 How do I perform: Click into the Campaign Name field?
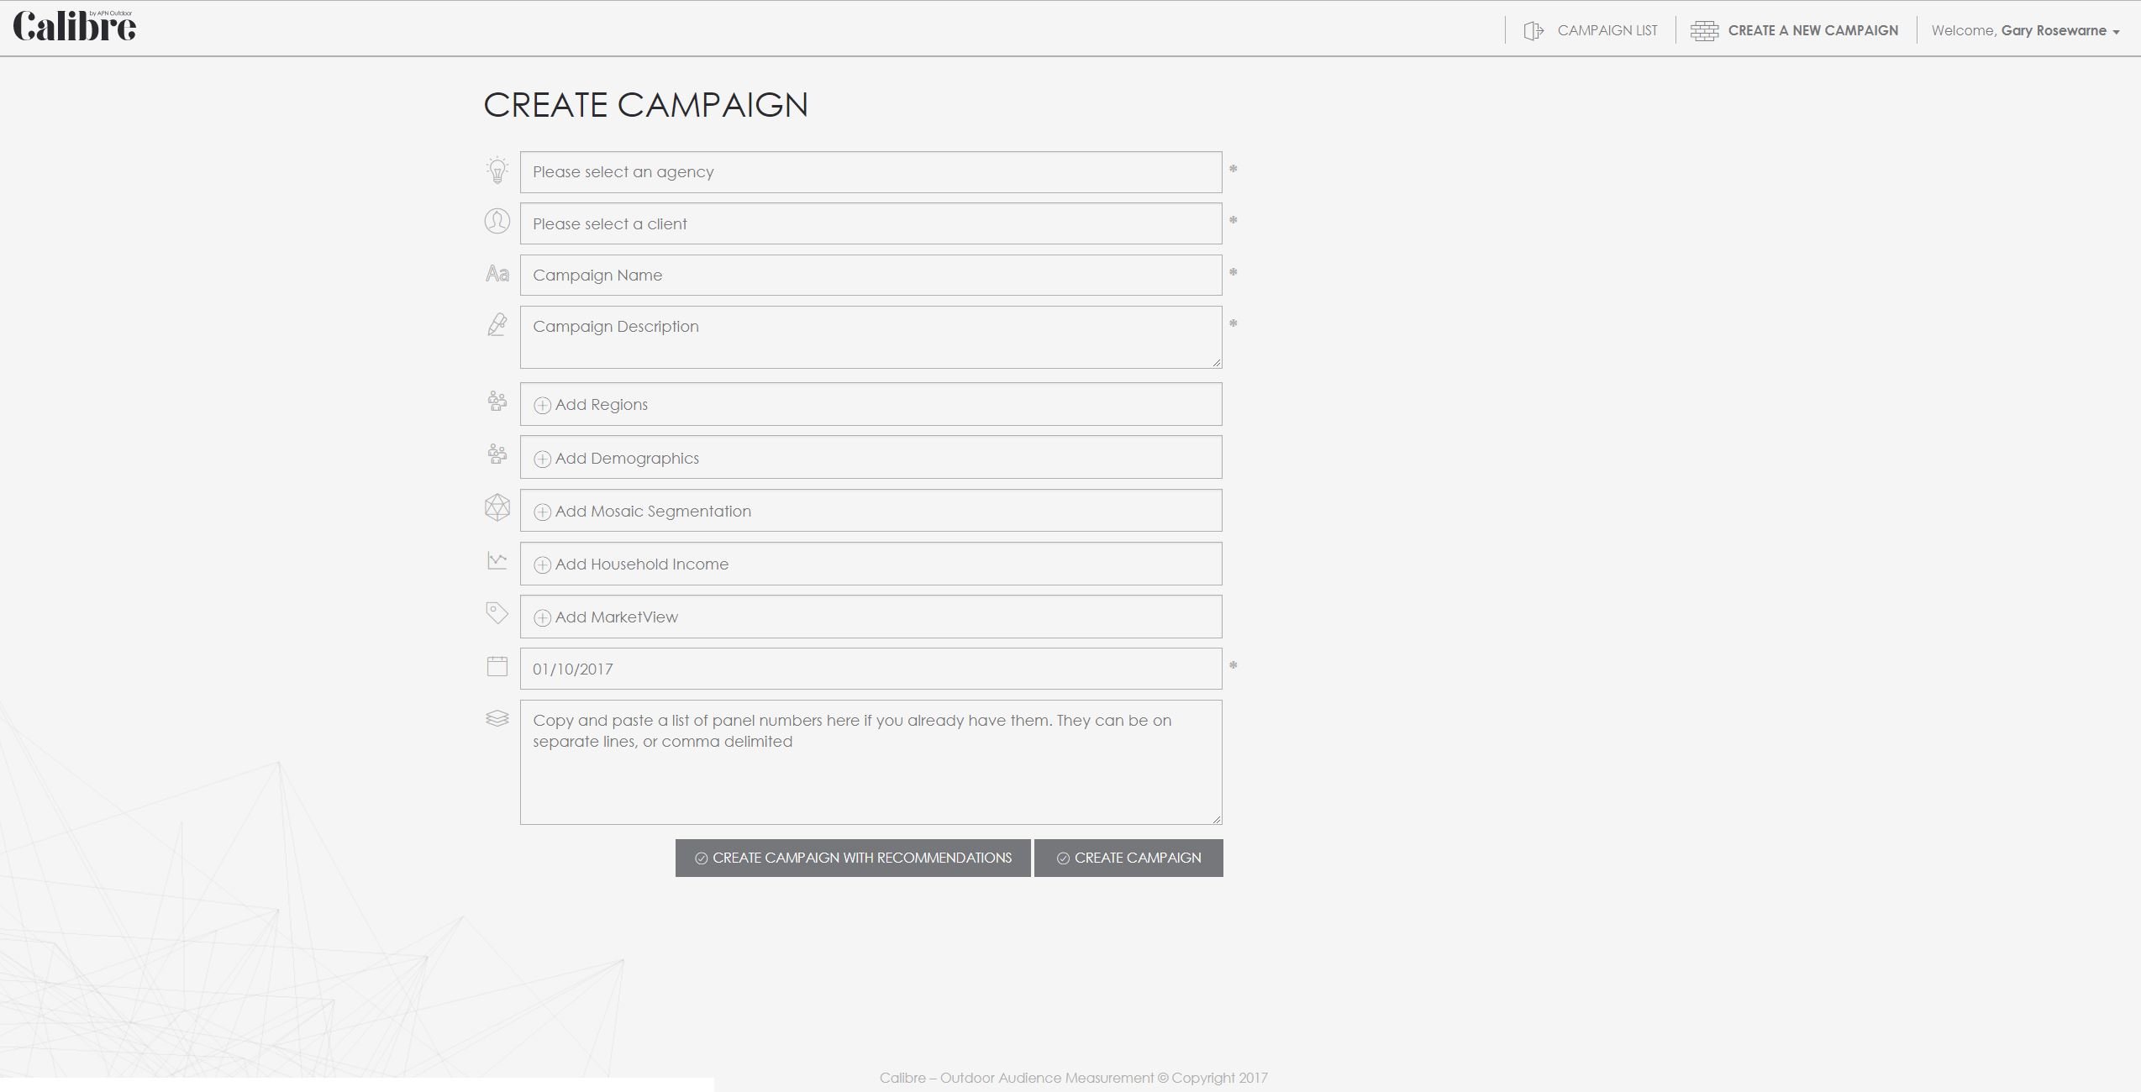coord(870,276)
